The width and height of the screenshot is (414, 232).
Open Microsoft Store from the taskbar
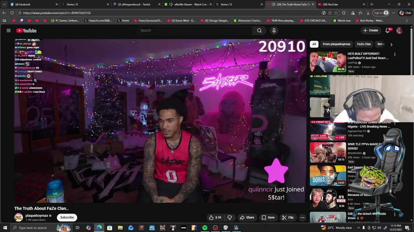tap(110, 228)
